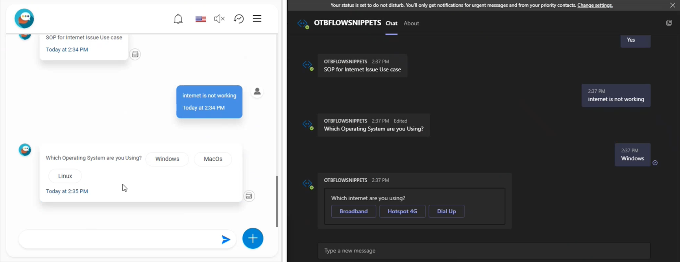Click bot avatar beside 'Which internet' card
The width and height of the screenshot is (680, 262).
(x=308, y=184)
